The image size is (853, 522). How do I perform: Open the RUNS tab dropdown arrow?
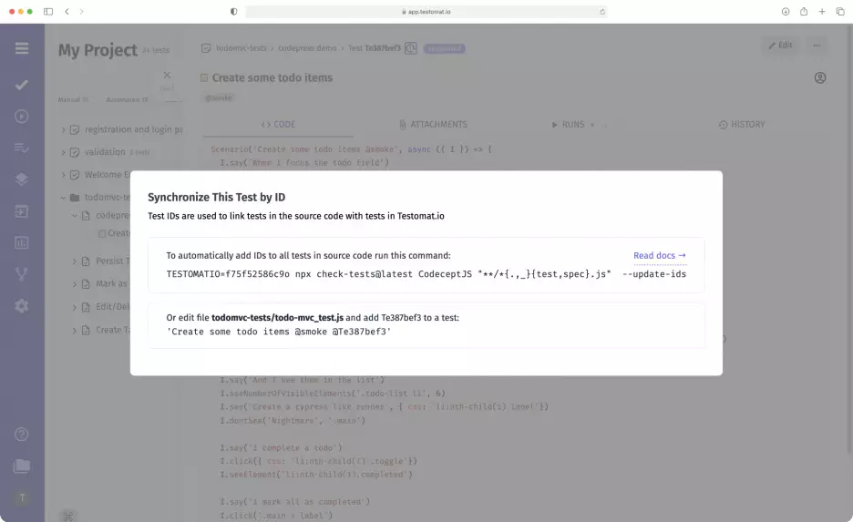[592, 125]
